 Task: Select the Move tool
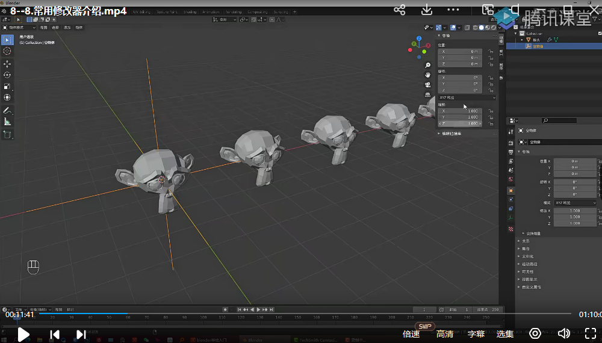click(7, 64)
